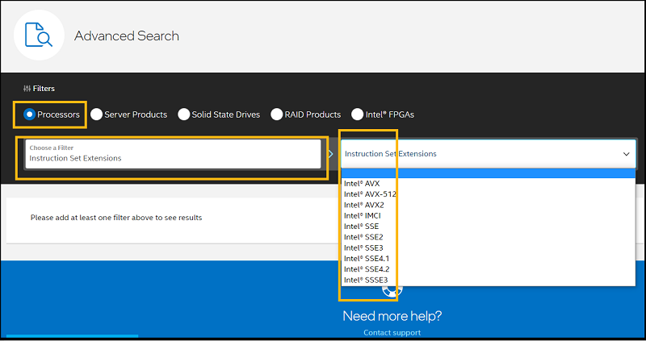Click the arrow between the filter fields

coord(330,154)
